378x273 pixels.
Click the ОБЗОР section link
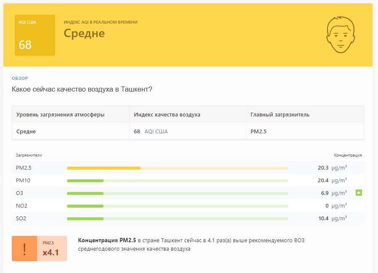click(20, 78)
